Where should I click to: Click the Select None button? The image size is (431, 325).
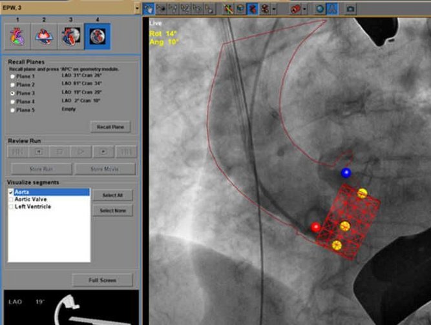tap(112, 211)
